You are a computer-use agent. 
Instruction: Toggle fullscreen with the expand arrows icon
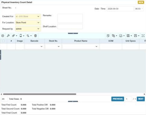pos(143,36)
